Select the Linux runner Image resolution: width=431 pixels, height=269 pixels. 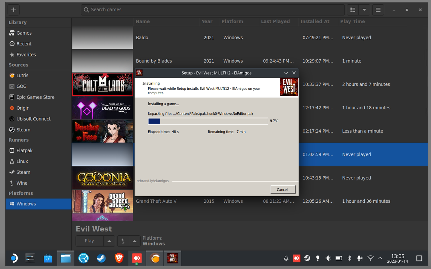click(38, 161)
